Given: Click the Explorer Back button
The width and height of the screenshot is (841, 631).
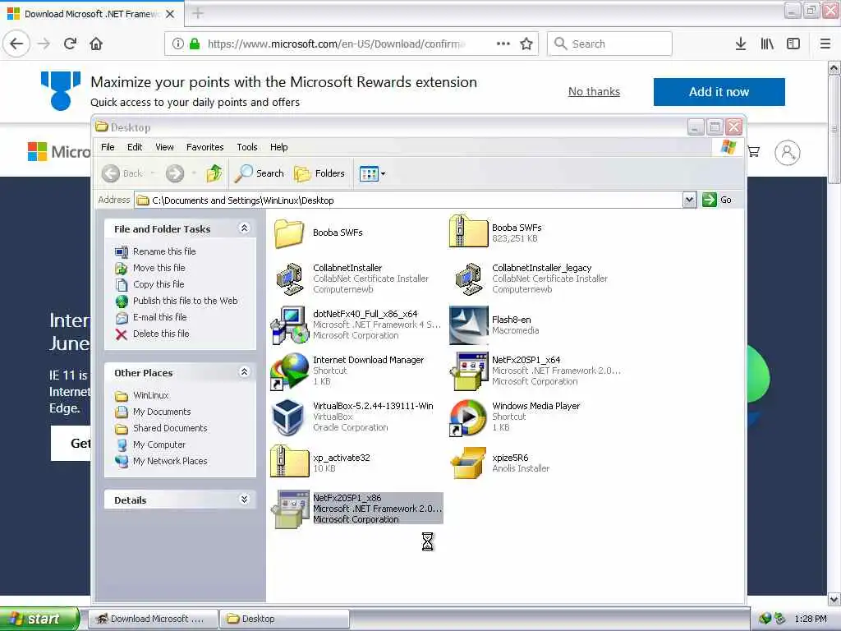Looking at the screenshot, I should [123, 173].
